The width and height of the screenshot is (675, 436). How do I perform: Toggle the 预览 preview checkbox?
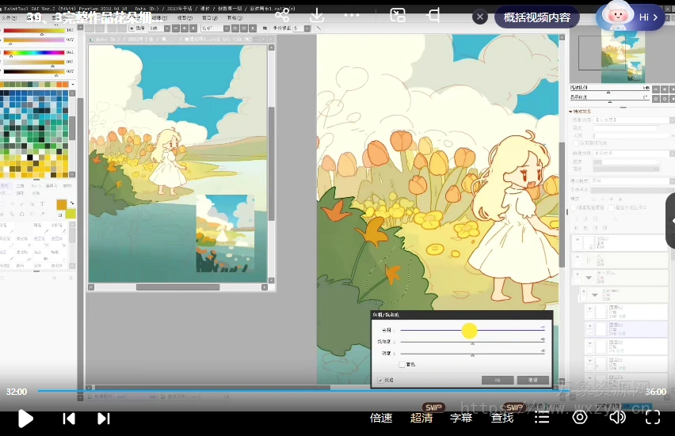(380, 380)
